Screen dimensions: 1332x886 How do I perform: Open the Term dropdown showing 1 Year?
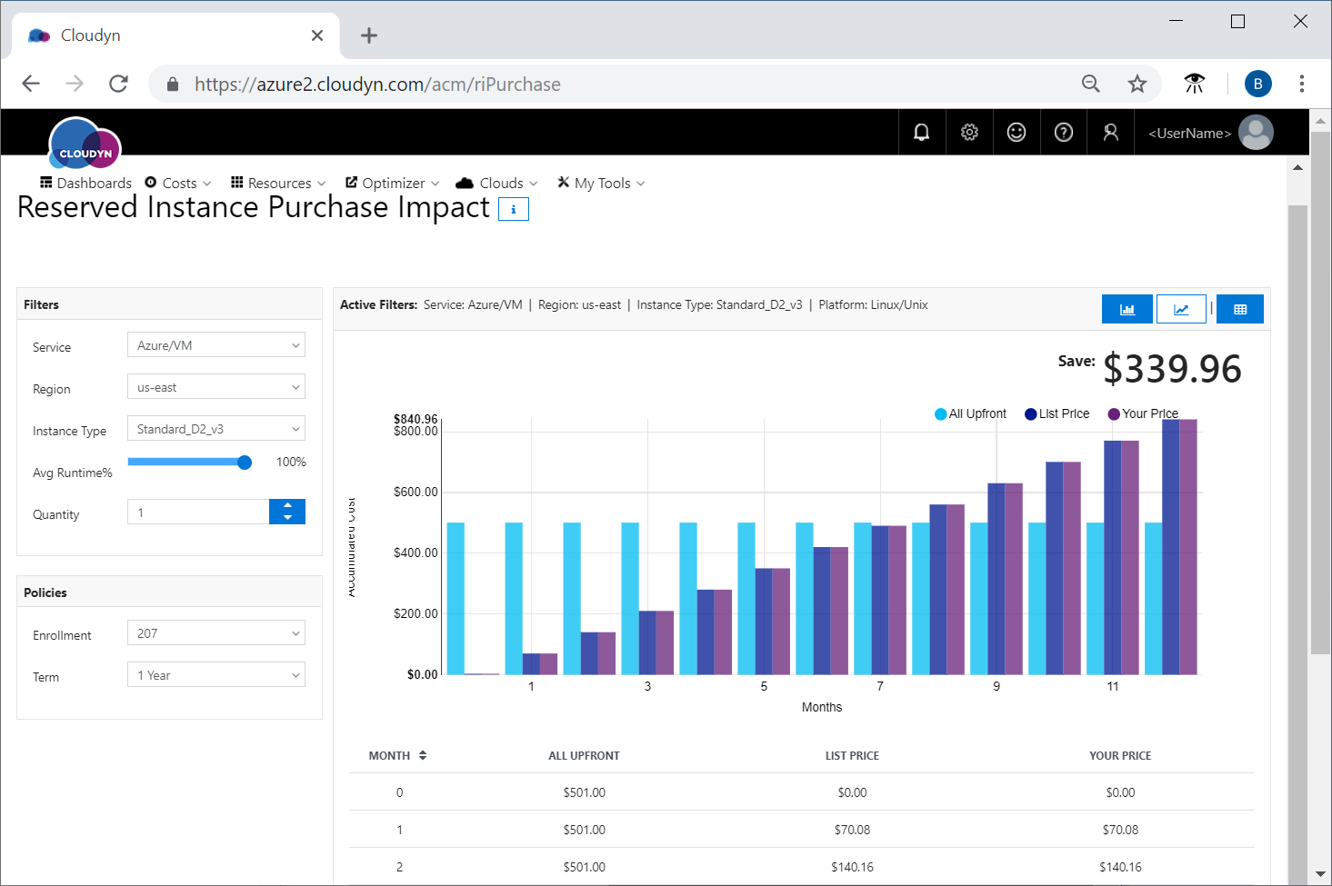tap(216, 675)
